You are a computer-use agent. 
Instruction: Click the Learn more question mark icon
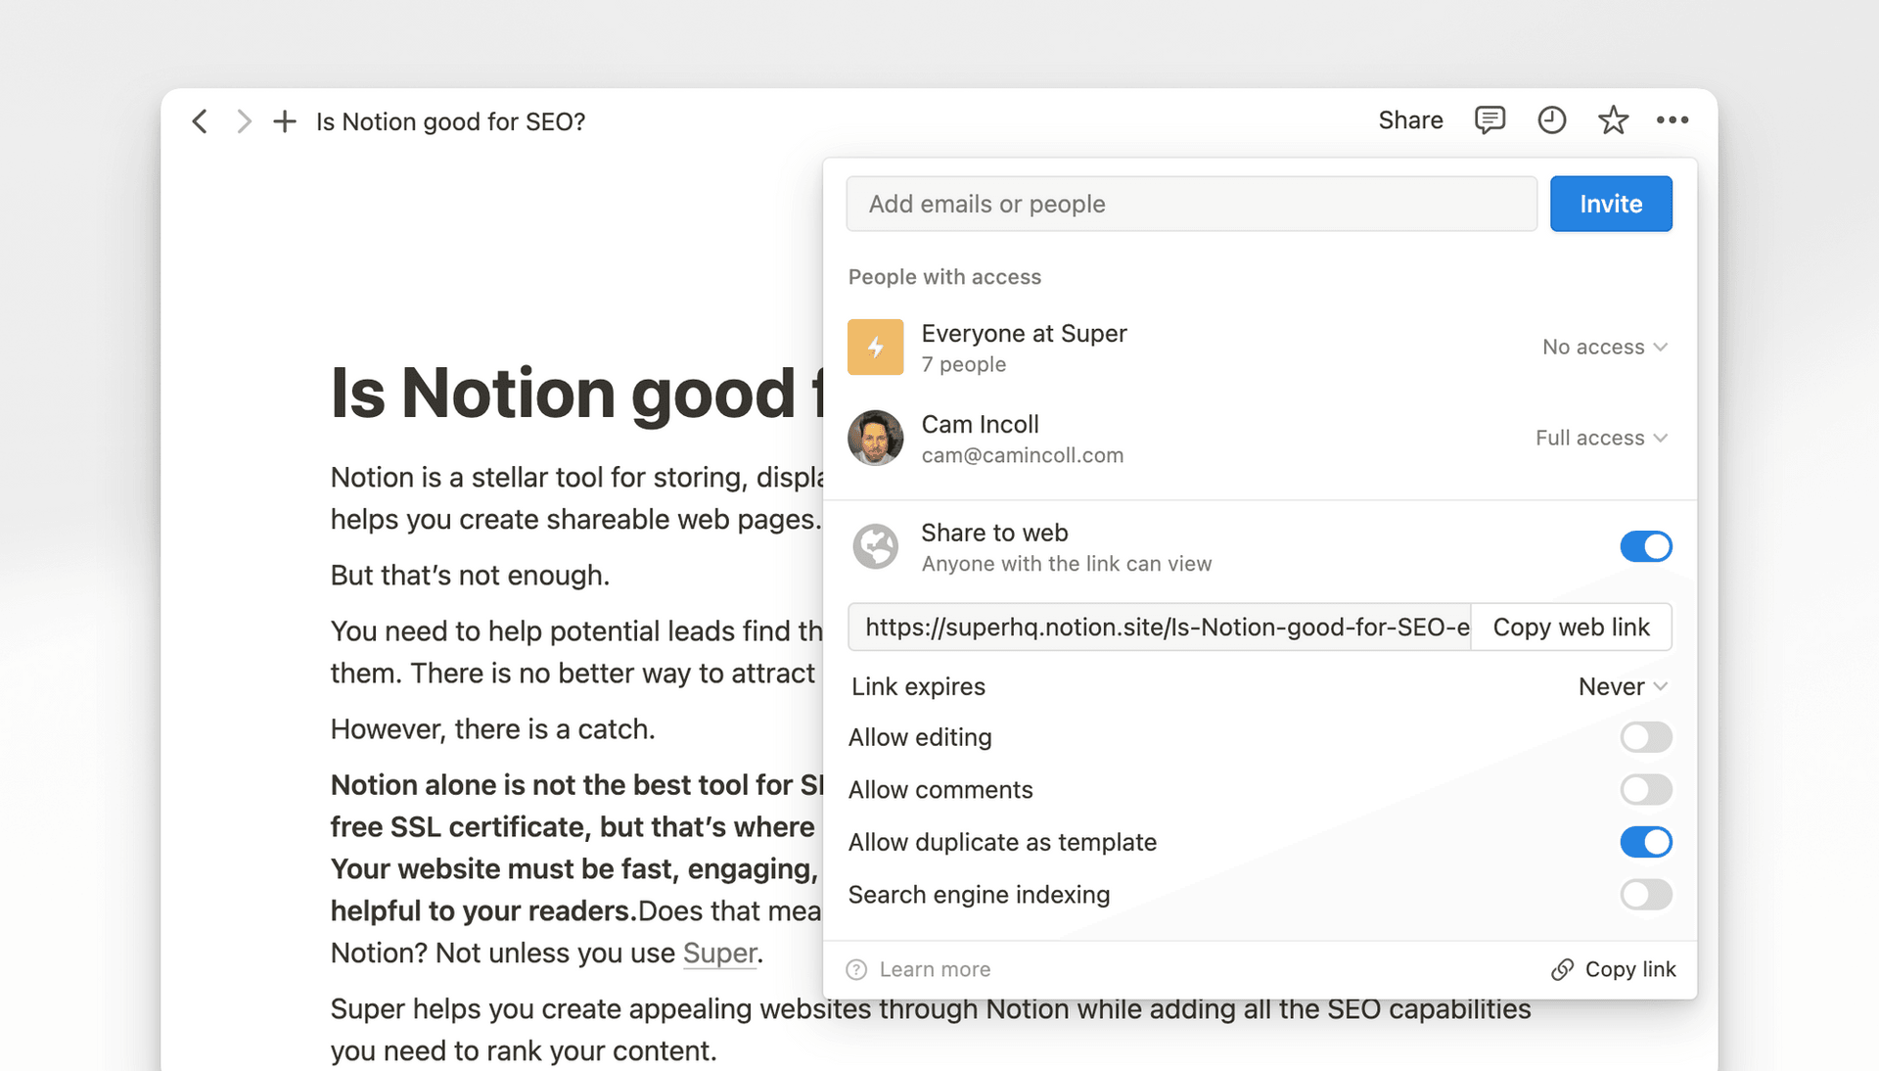[x=856, y=969]
